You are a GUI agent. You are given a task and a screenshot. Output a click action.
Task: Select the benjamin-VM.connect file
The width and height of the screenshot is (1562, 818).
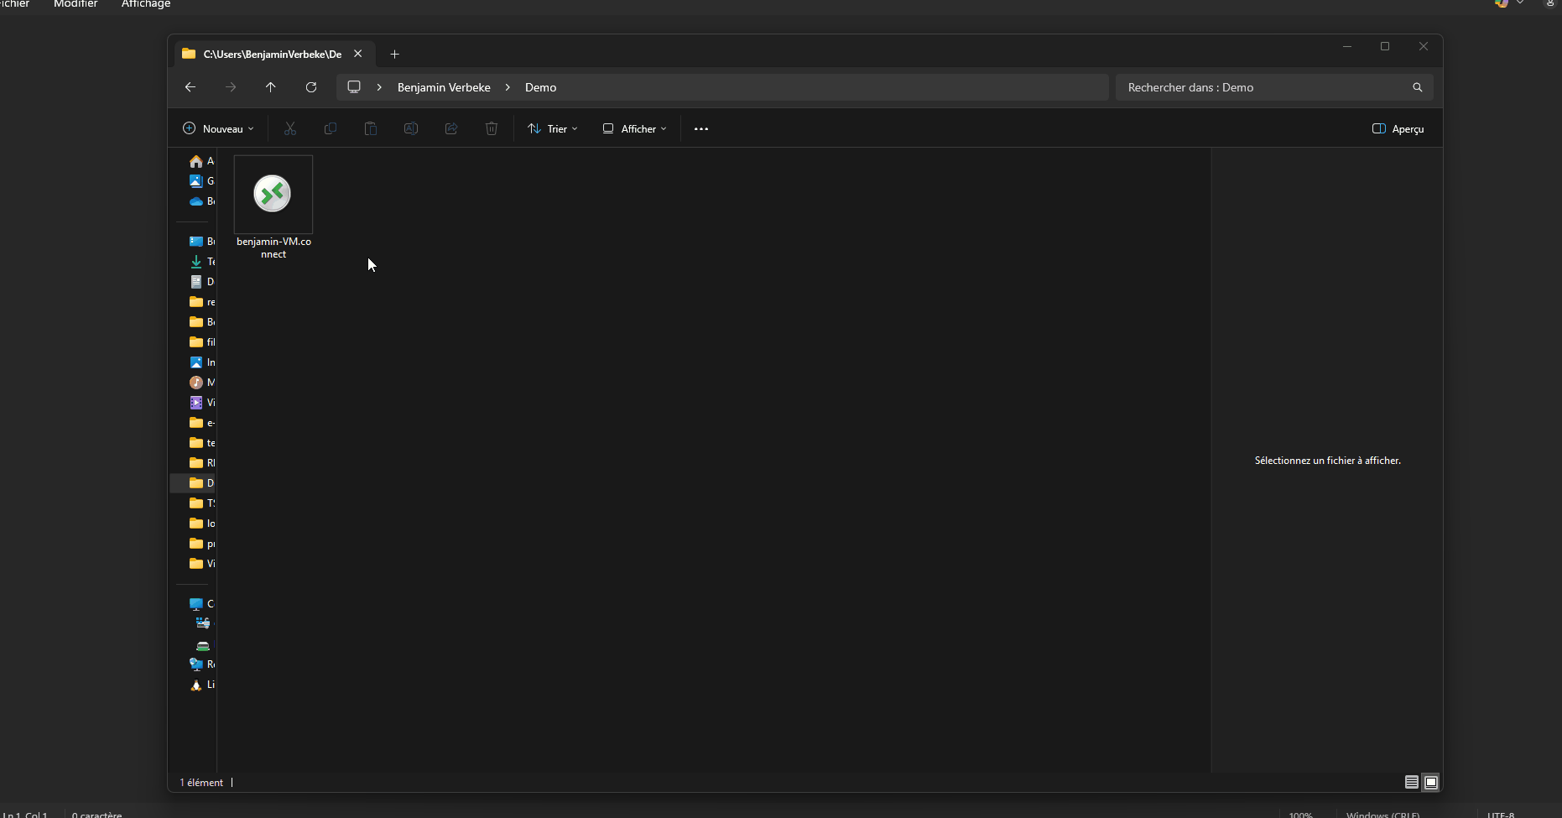tap(273, 207)
